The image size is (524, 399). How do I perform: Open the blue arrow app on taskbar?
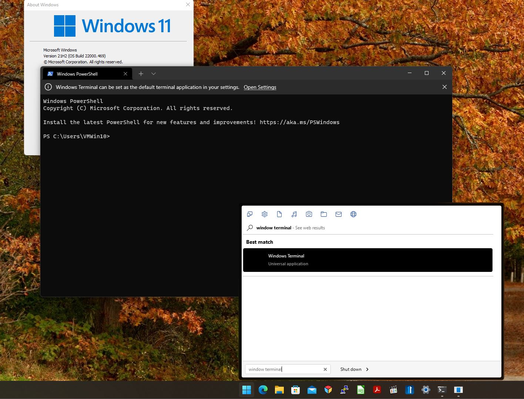pyautogui.click(x=409, y=390)
